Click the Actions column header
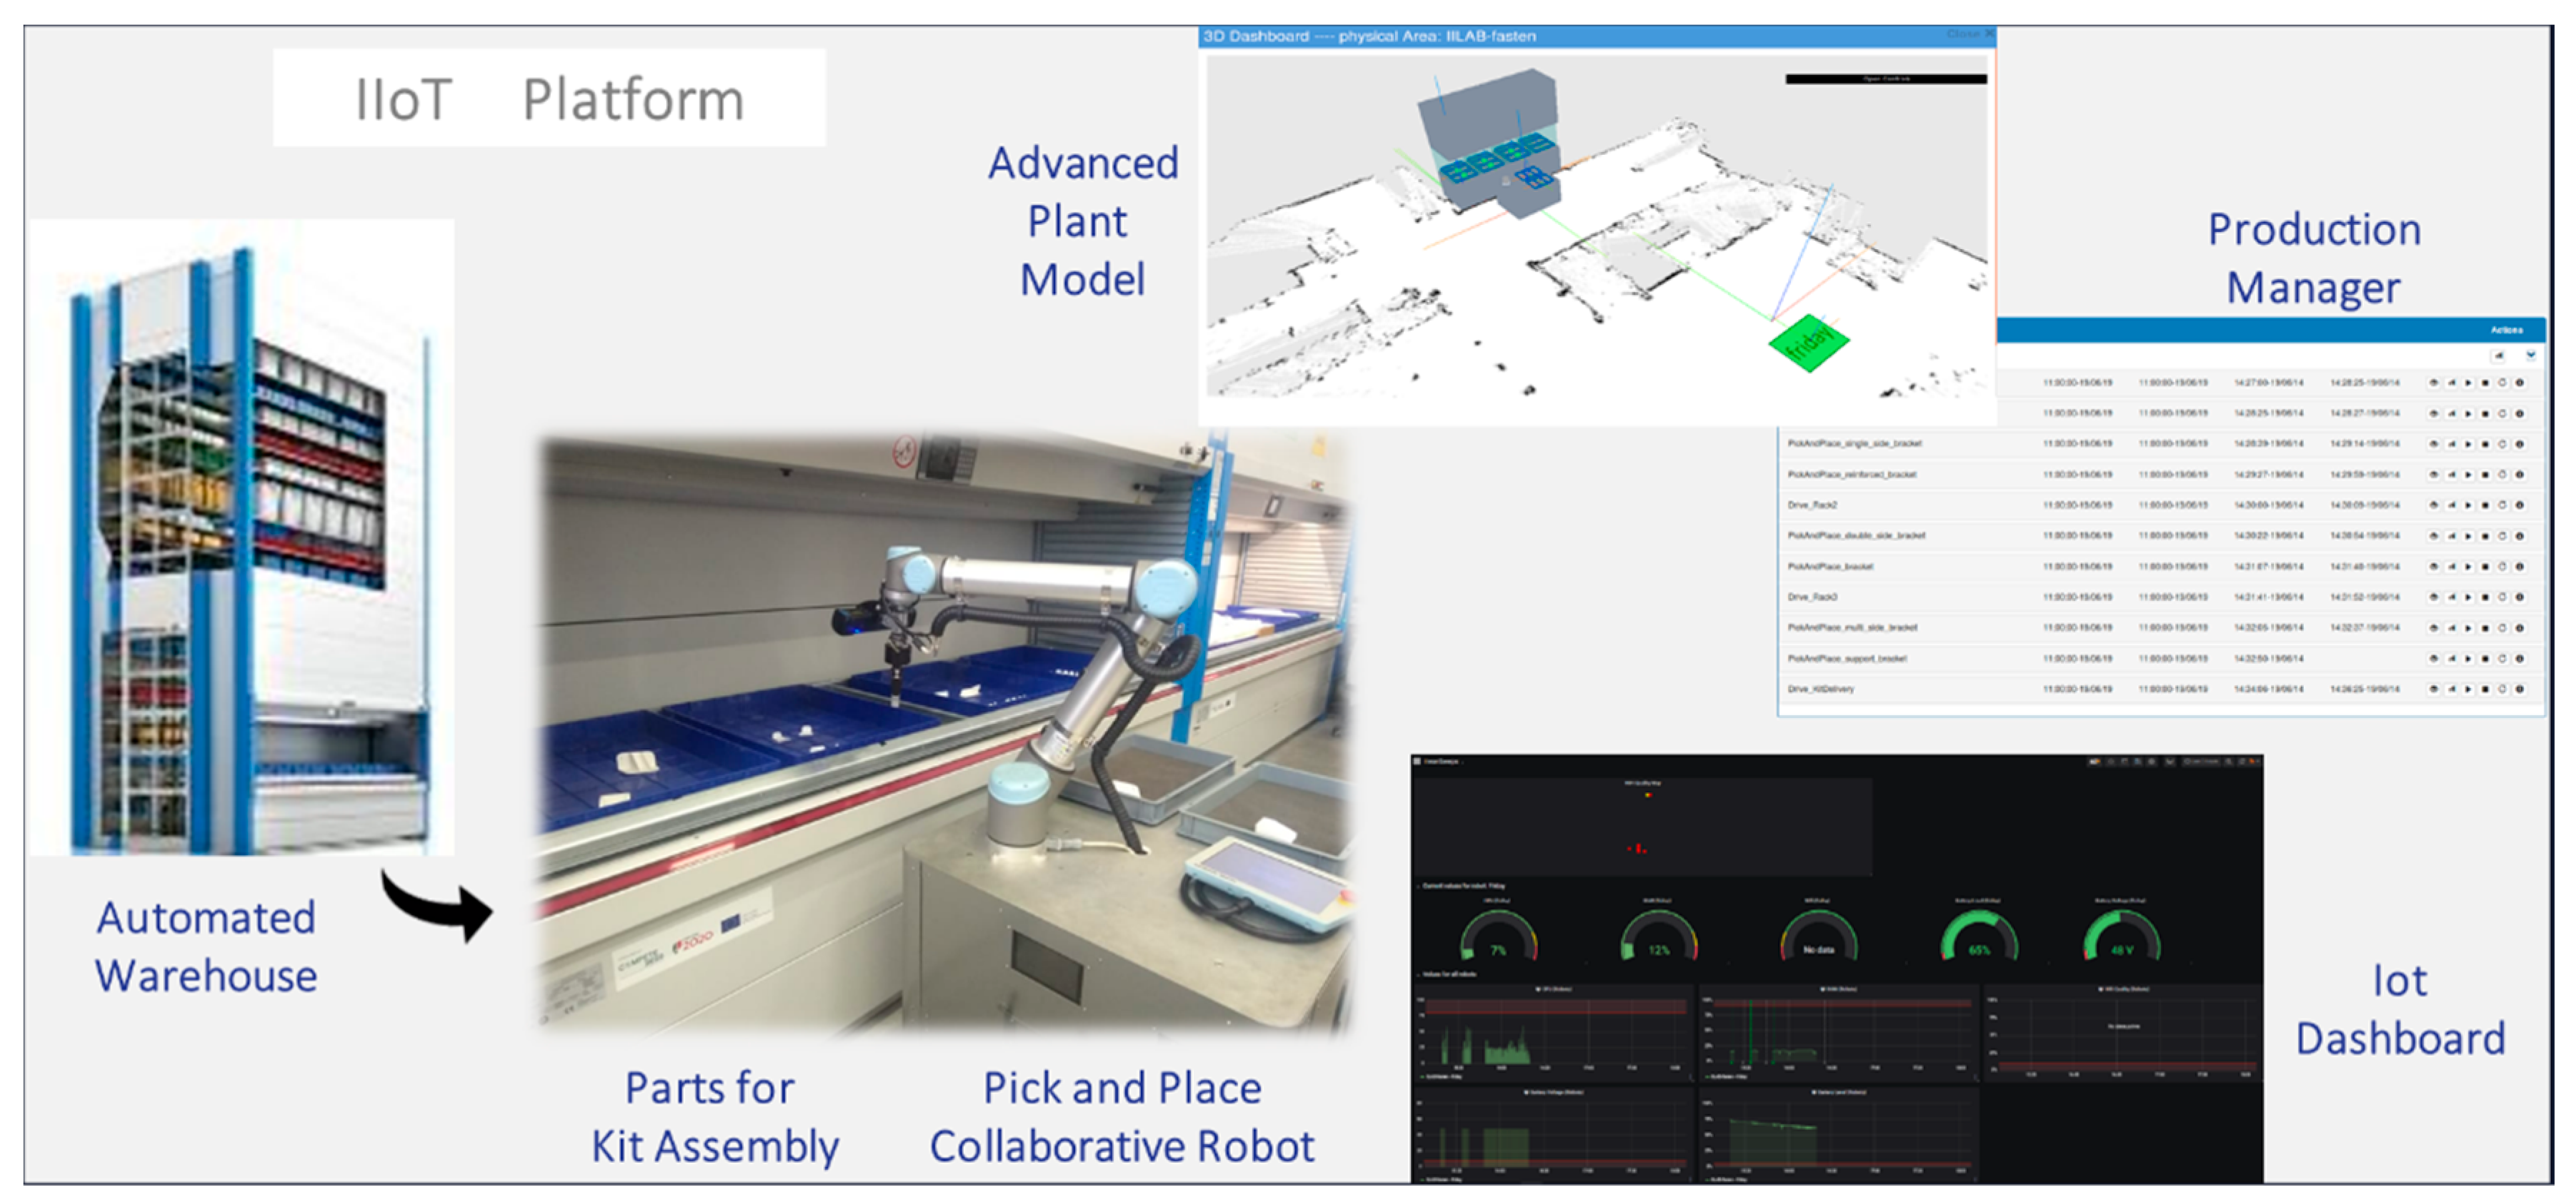 (x=2505, y=330)
